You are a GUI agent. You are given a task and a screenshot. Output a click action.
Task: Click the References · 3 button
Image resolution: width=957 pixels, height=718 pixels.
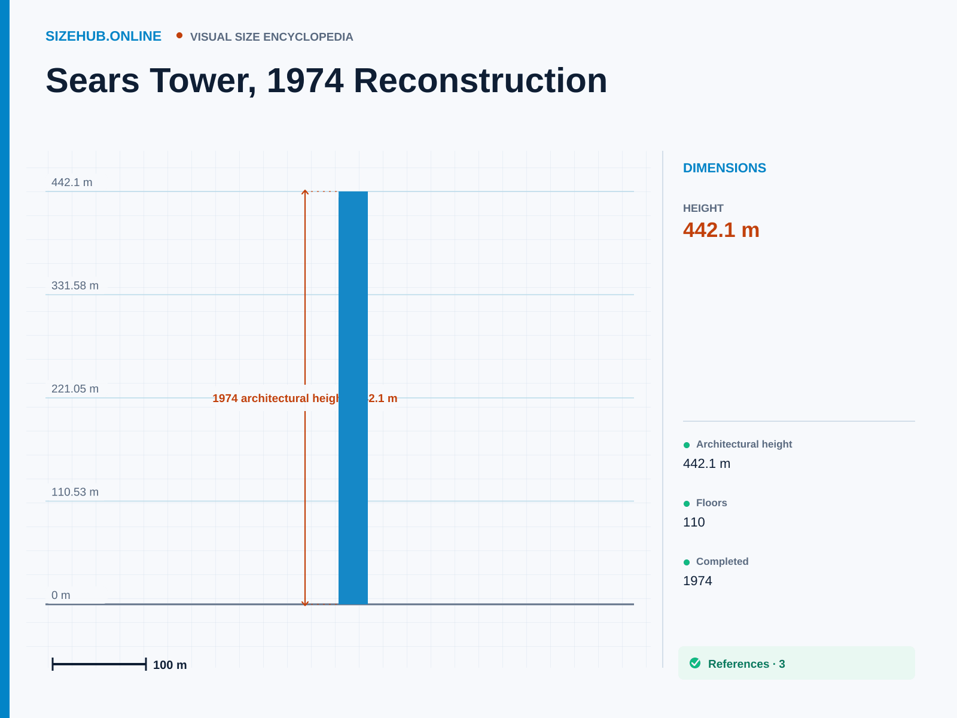tap(797, 663)
